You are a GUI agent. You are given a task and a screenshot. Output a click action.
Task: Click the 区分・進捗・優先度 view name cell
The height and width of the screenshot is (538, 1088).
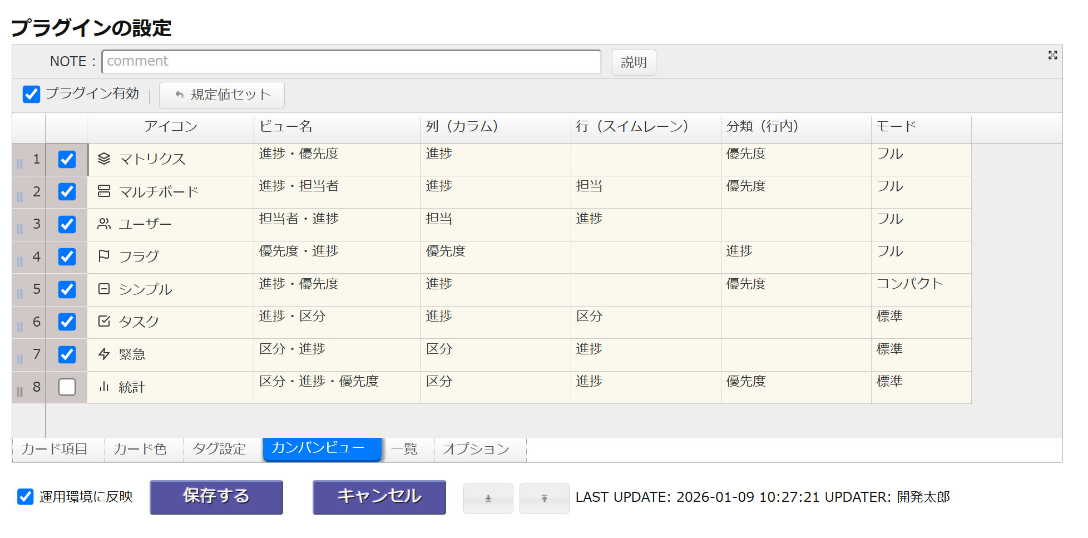tap(337, 388)
